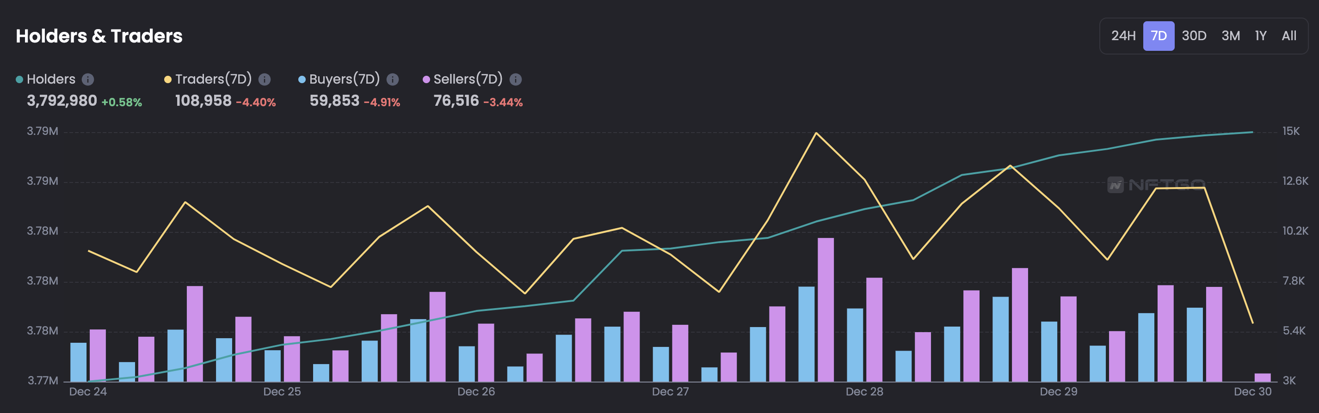Toggle the Holders series in legend
The height and width of the screenshot is (413, 1319).
point(51,79)
